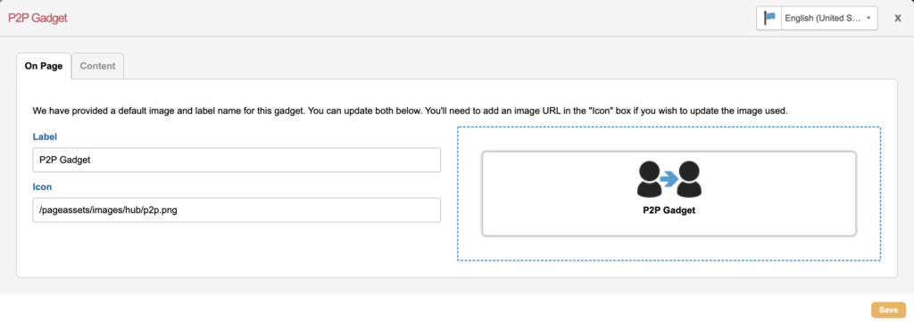Click the blue Label field heading
Screen dimensions: 914x322
45,136
